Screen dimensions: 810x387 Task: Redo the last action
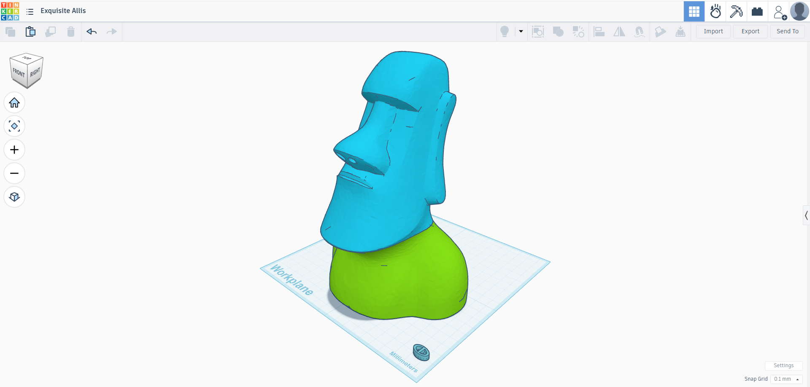click(112, 32)
